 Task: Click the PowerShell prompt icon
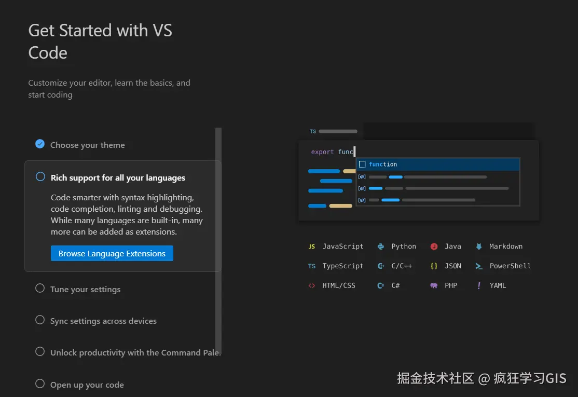point(479,266)
